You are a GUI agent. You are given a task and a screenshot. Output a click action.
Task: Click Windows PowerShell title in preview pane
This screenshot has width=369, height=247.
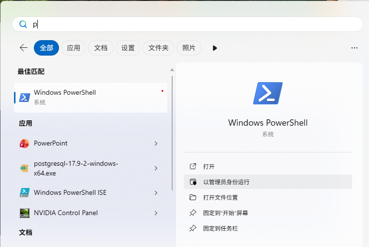(268, 123)
